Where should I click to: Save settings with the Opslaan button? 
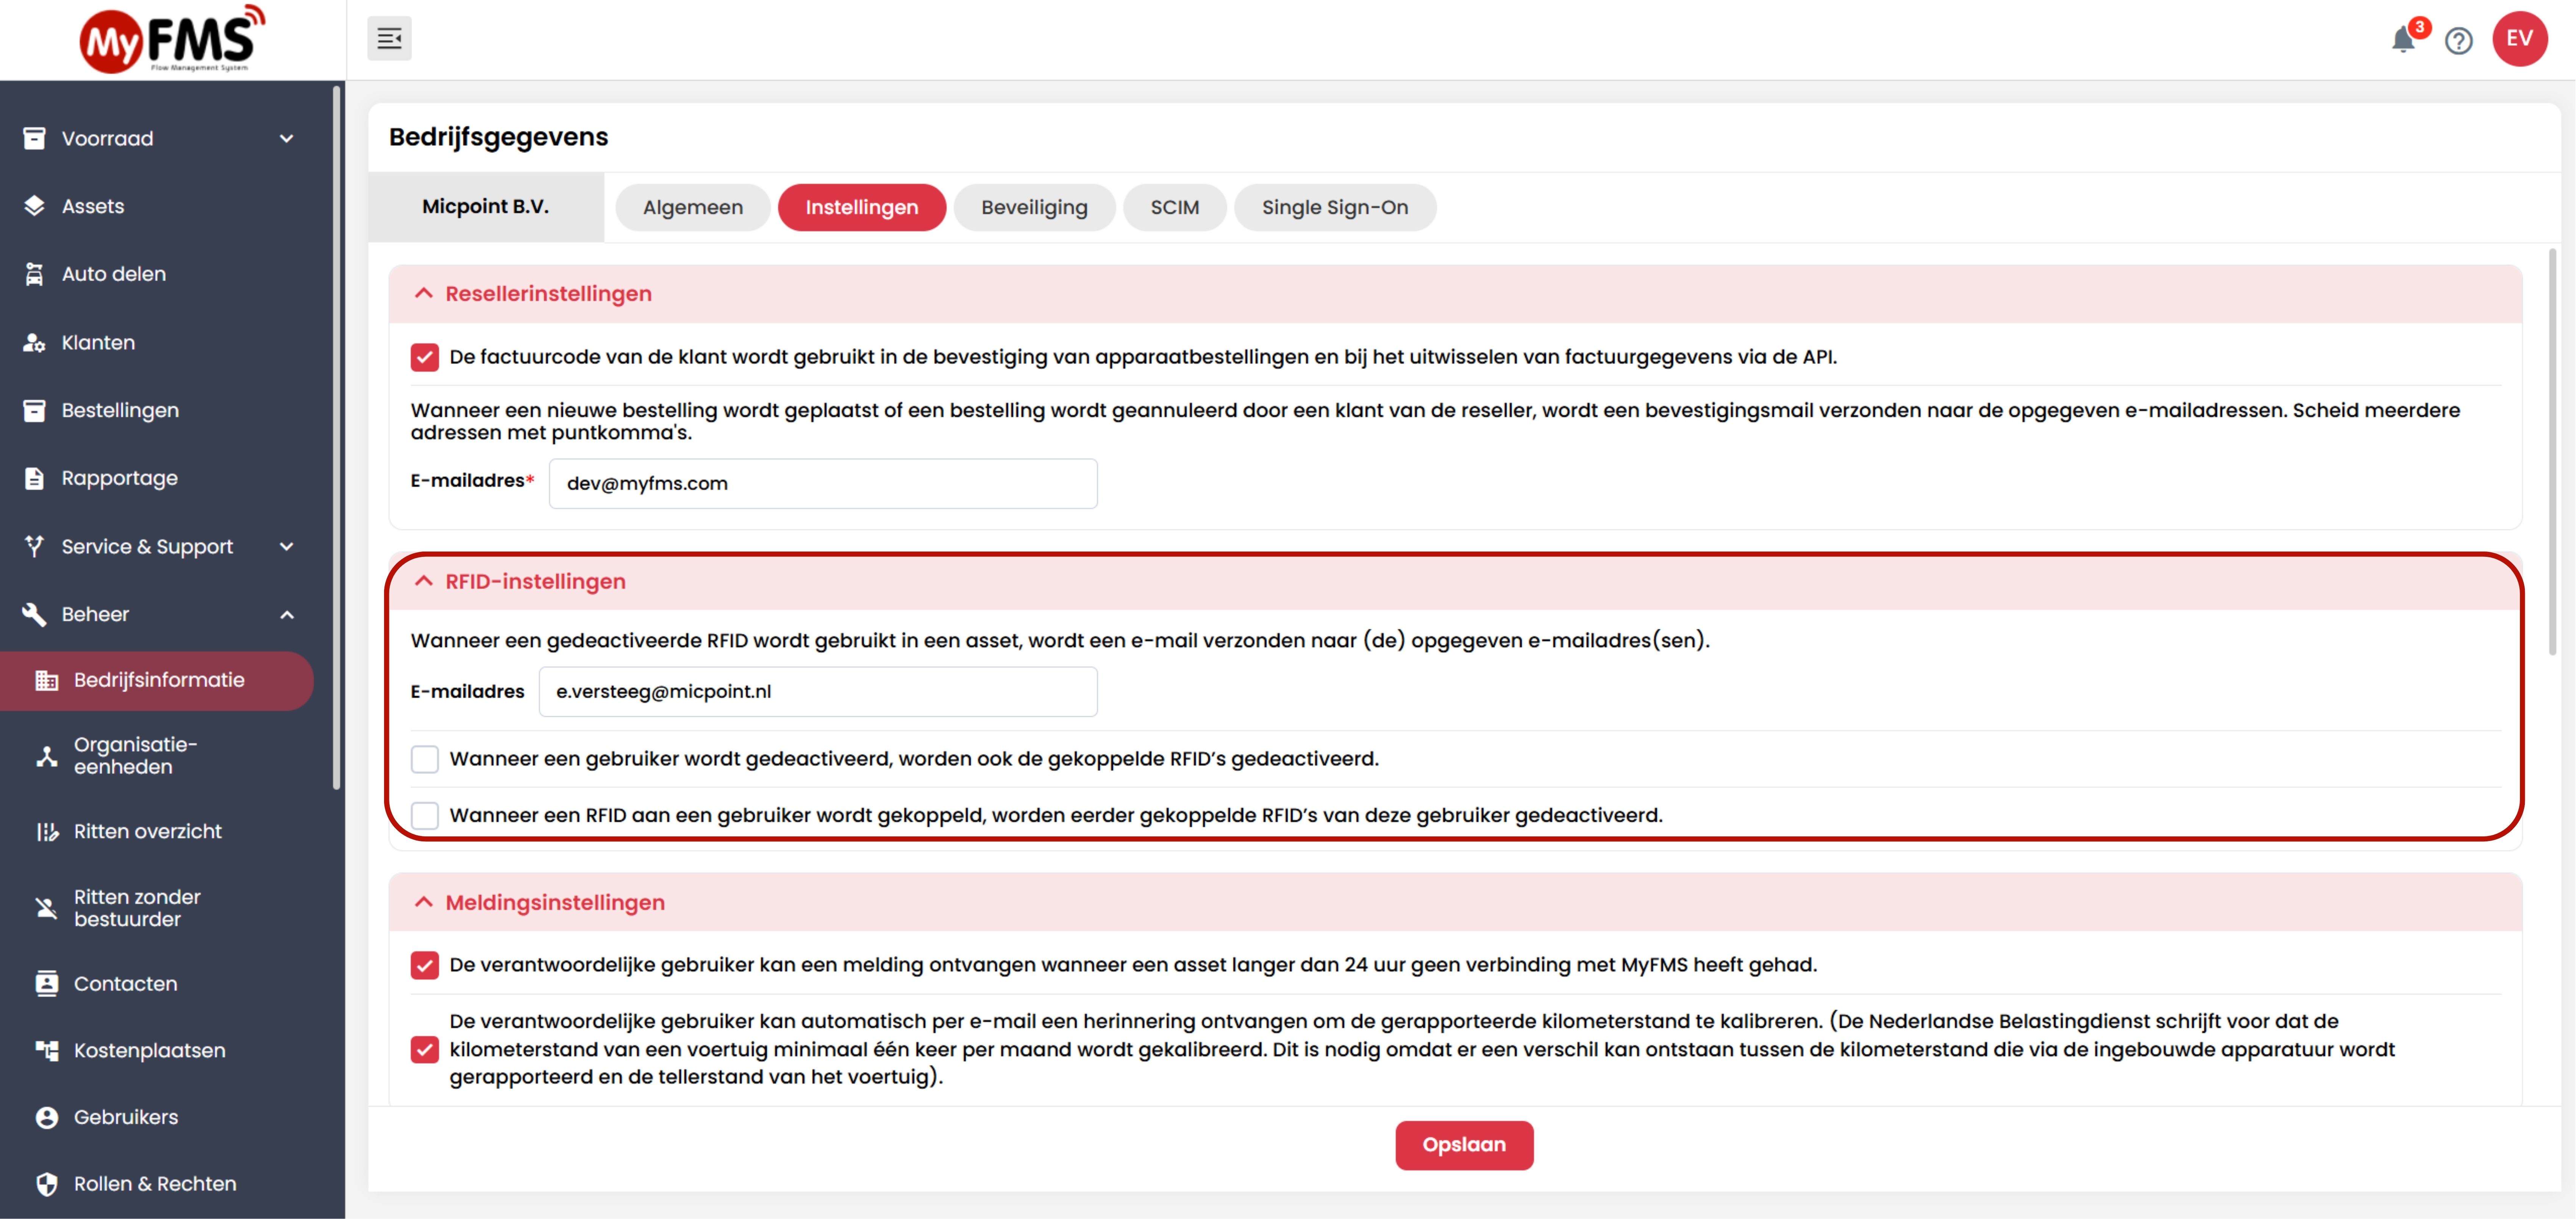(1464, 1145)
